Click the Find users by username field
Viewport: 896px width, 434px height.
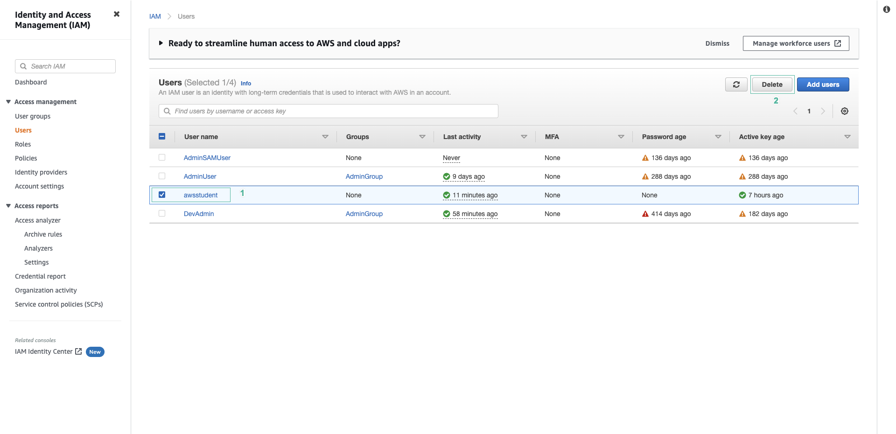coord(329,111)
